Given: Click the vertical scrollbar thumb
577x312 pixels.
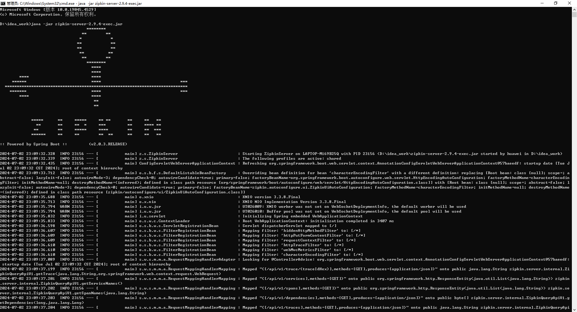Looking at the screenshot, I should click(574, 14).
